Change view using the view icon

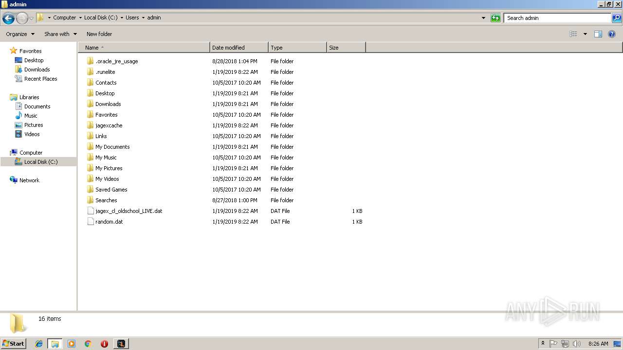coord(573,34)
